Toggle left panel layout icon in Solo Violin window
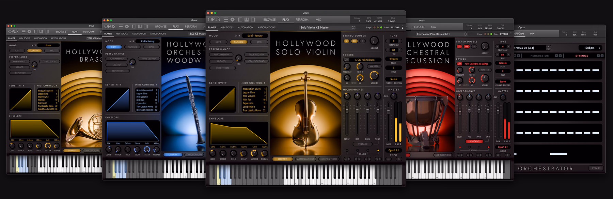This screenshot has width=613, height=199. 240,20
